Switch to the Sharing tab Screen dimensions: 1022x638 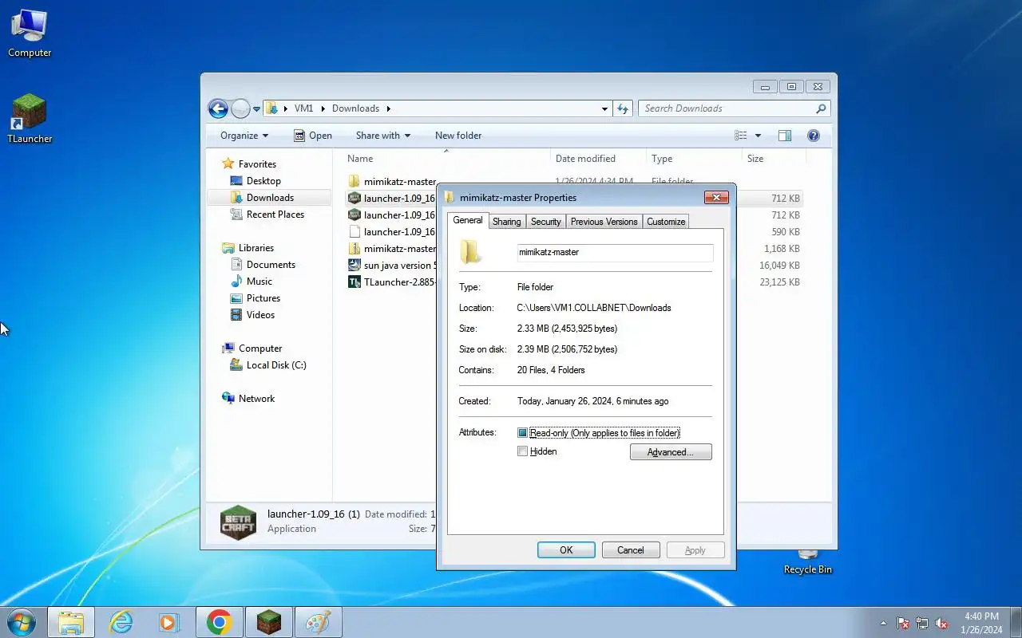[x=506, y=222]
